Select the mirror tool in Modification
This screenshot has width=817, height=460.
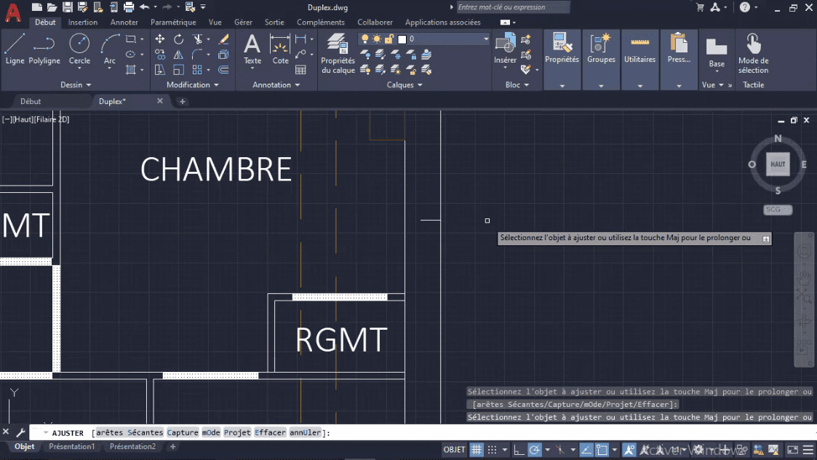click(x=178, y=55)
